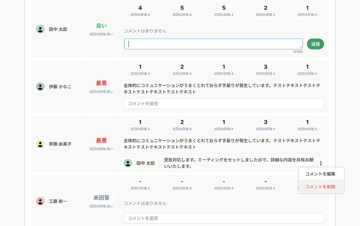
Task: Click 田中 太郎's avatar icon
Action: [40, 29]
